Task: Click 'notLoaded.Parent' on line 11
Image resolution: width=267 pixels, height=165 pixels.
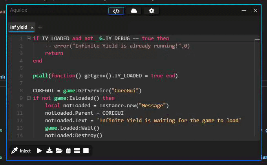Action: (69, 113)
